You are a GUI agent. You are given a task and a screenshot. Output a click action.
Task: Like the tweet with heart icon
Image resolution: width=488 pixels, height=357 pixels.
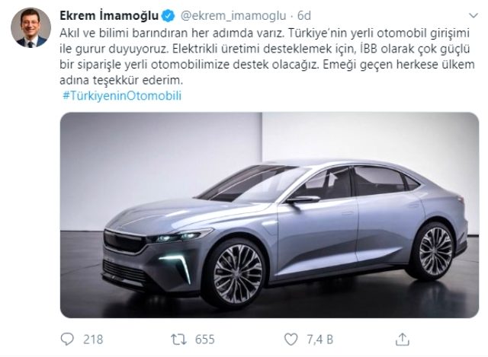click(x=291, y=339)
